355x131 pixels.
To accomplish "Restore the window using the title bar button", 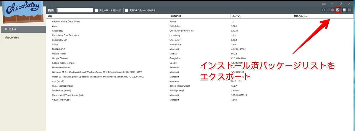I will (341, 4).
